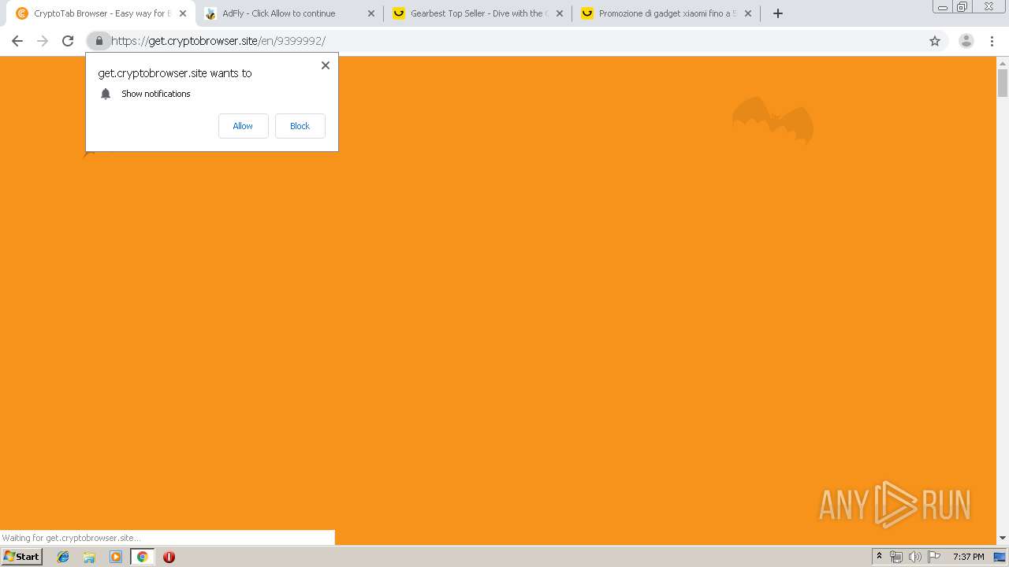This screenshot has width=1009, height=567.
Task: Open the Chrome three-dot menu
Action: (992, 41)
